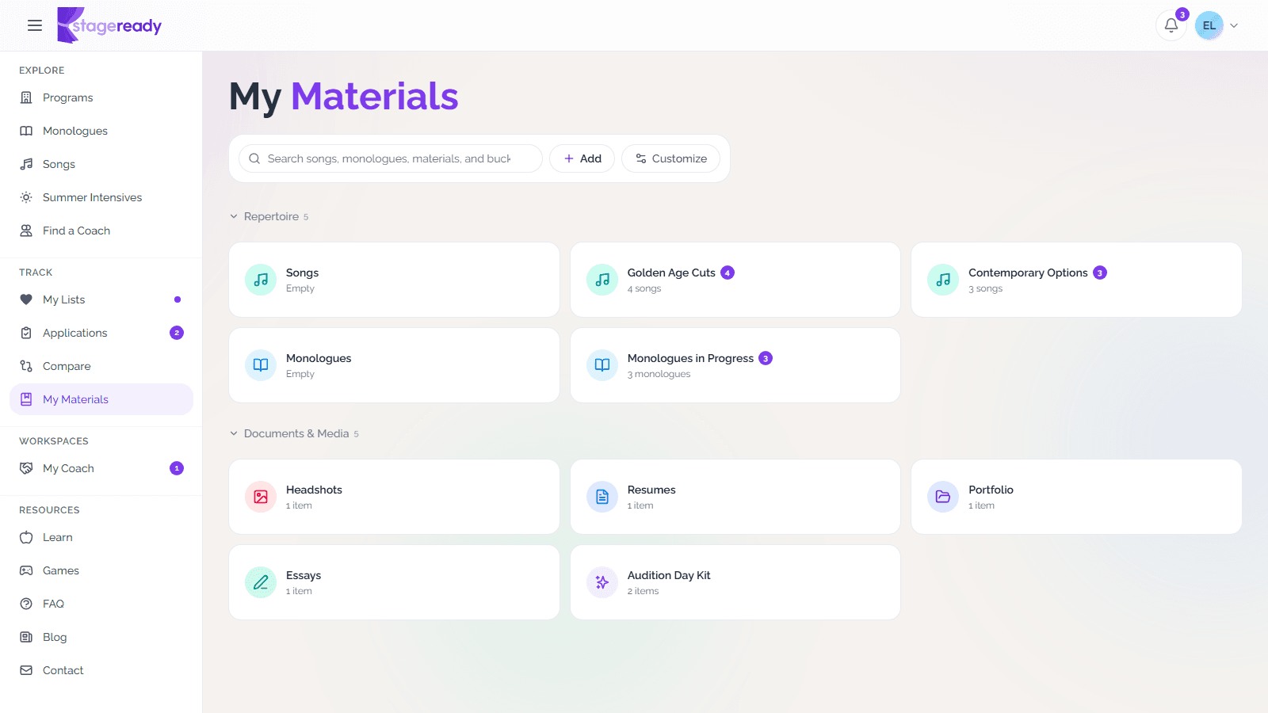Click the Contact envelope icon

pos(26,670)
